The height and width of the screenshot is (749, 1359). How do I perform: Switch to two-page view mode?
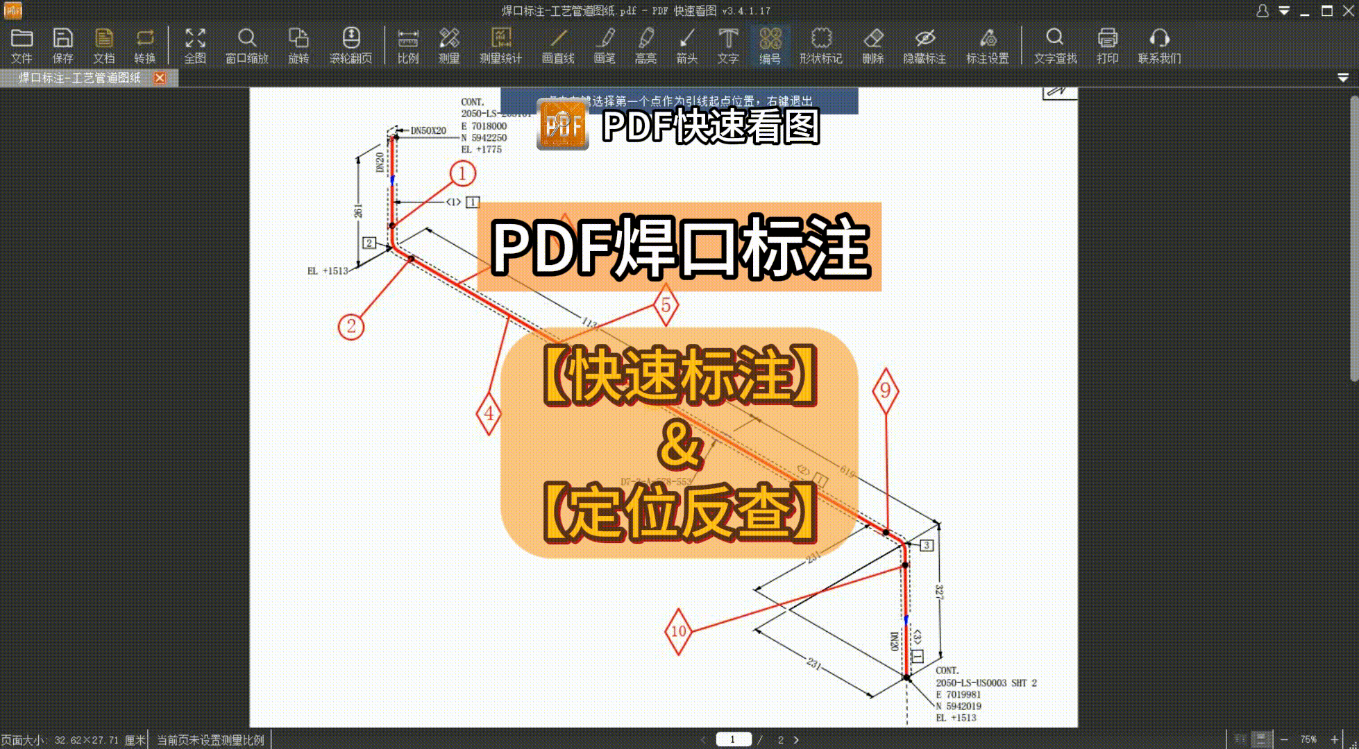click(1240, 739)
